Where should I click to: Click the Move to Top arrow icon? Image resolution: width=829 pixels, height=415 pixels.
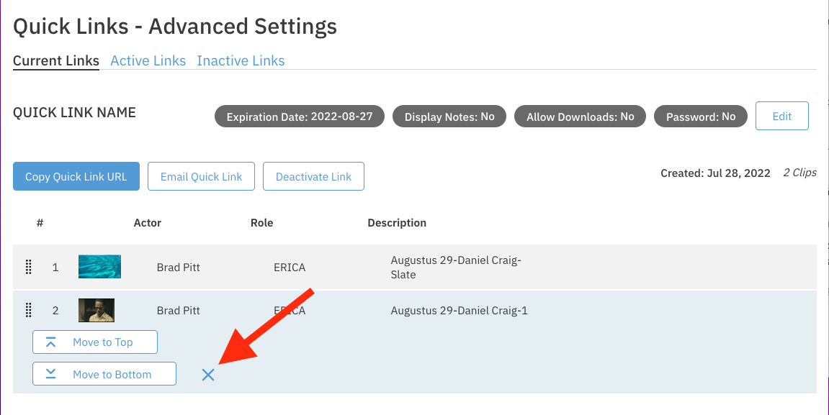pos(50,342)
